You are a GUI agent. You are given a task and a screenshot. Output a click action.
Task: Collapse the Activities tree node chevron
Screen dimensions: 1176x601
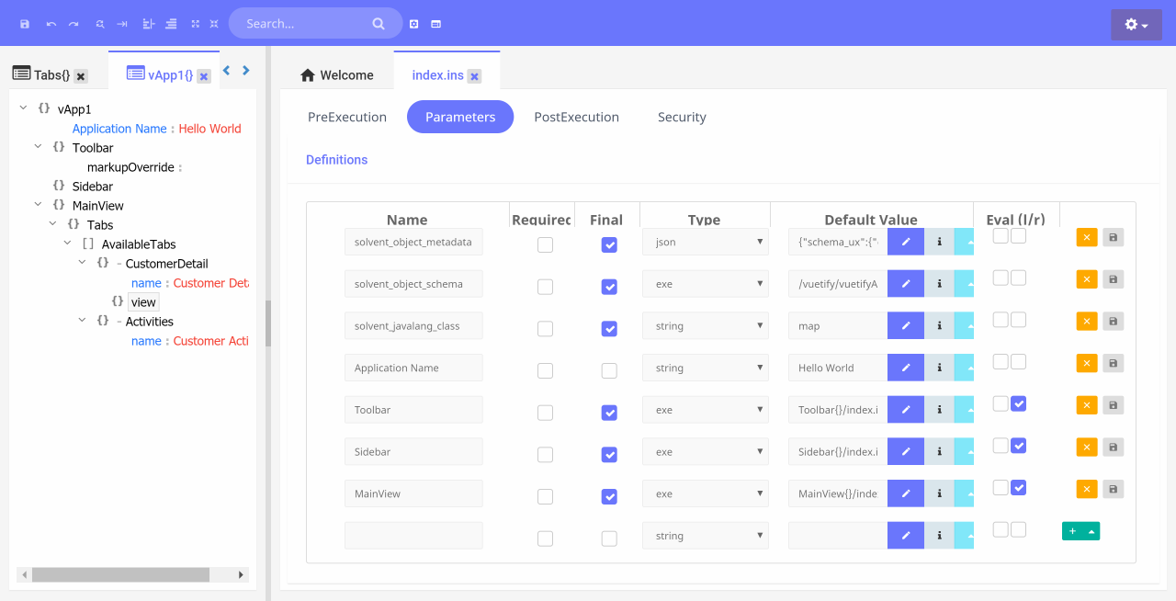(x=82, y=321)
